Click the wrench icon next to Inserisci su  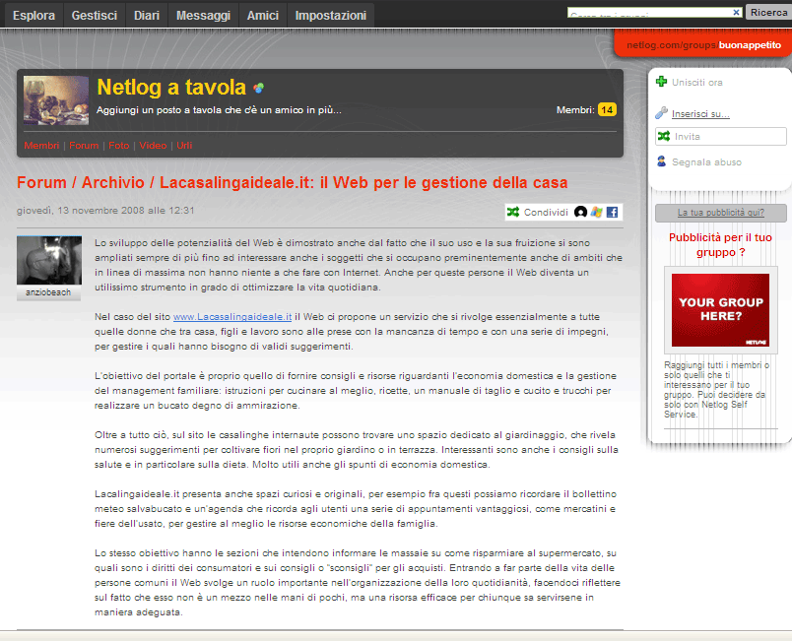click(661, 113)
